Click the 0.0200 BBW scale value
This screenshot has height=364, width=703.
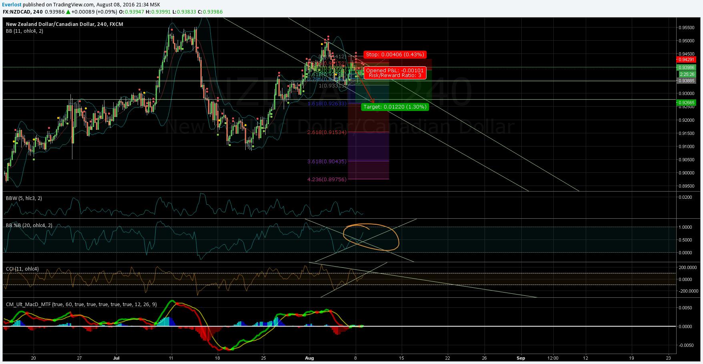point(685,197)
